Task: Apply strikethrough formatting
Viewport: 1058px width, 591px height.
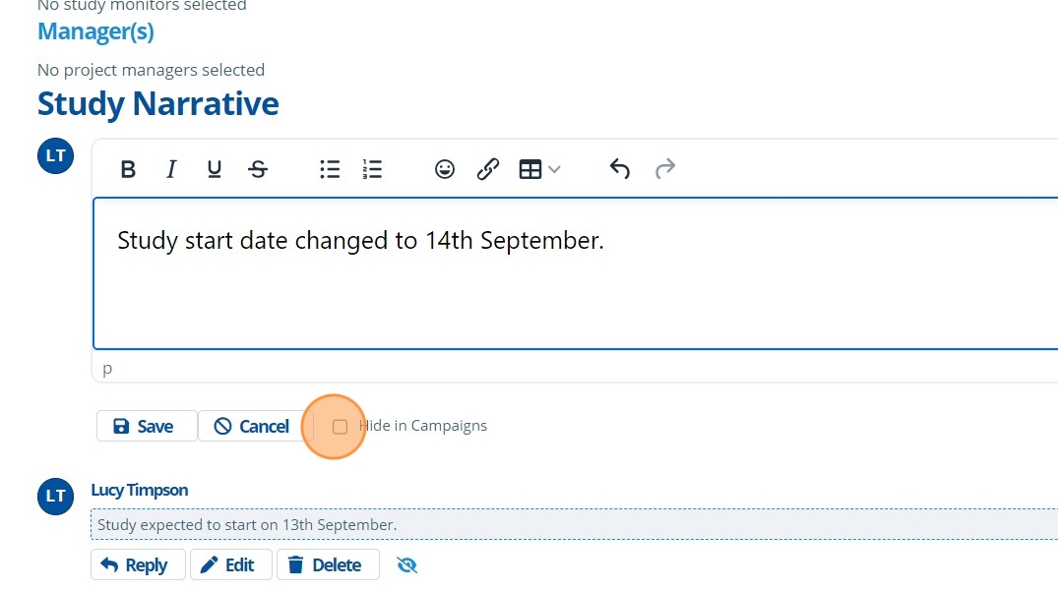Action: point(258,169)
